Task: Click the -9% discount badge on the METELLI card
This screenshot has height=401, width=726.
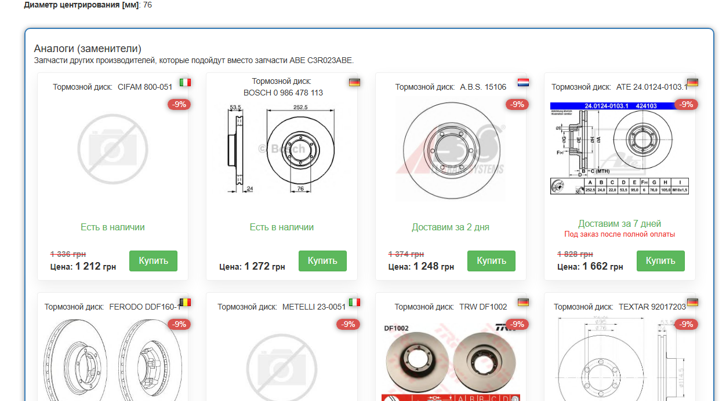Action: (x=348, y=324)
